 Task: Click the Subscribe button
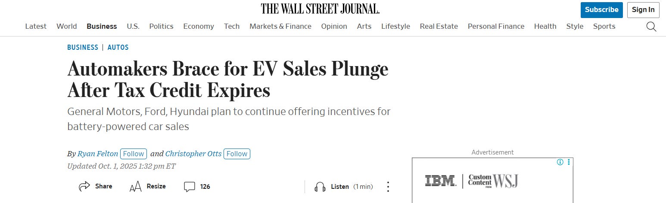[601, 10]
